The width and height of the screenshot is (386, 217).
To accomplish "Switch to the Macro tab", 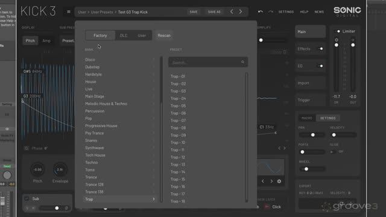I will click(307, 118).
